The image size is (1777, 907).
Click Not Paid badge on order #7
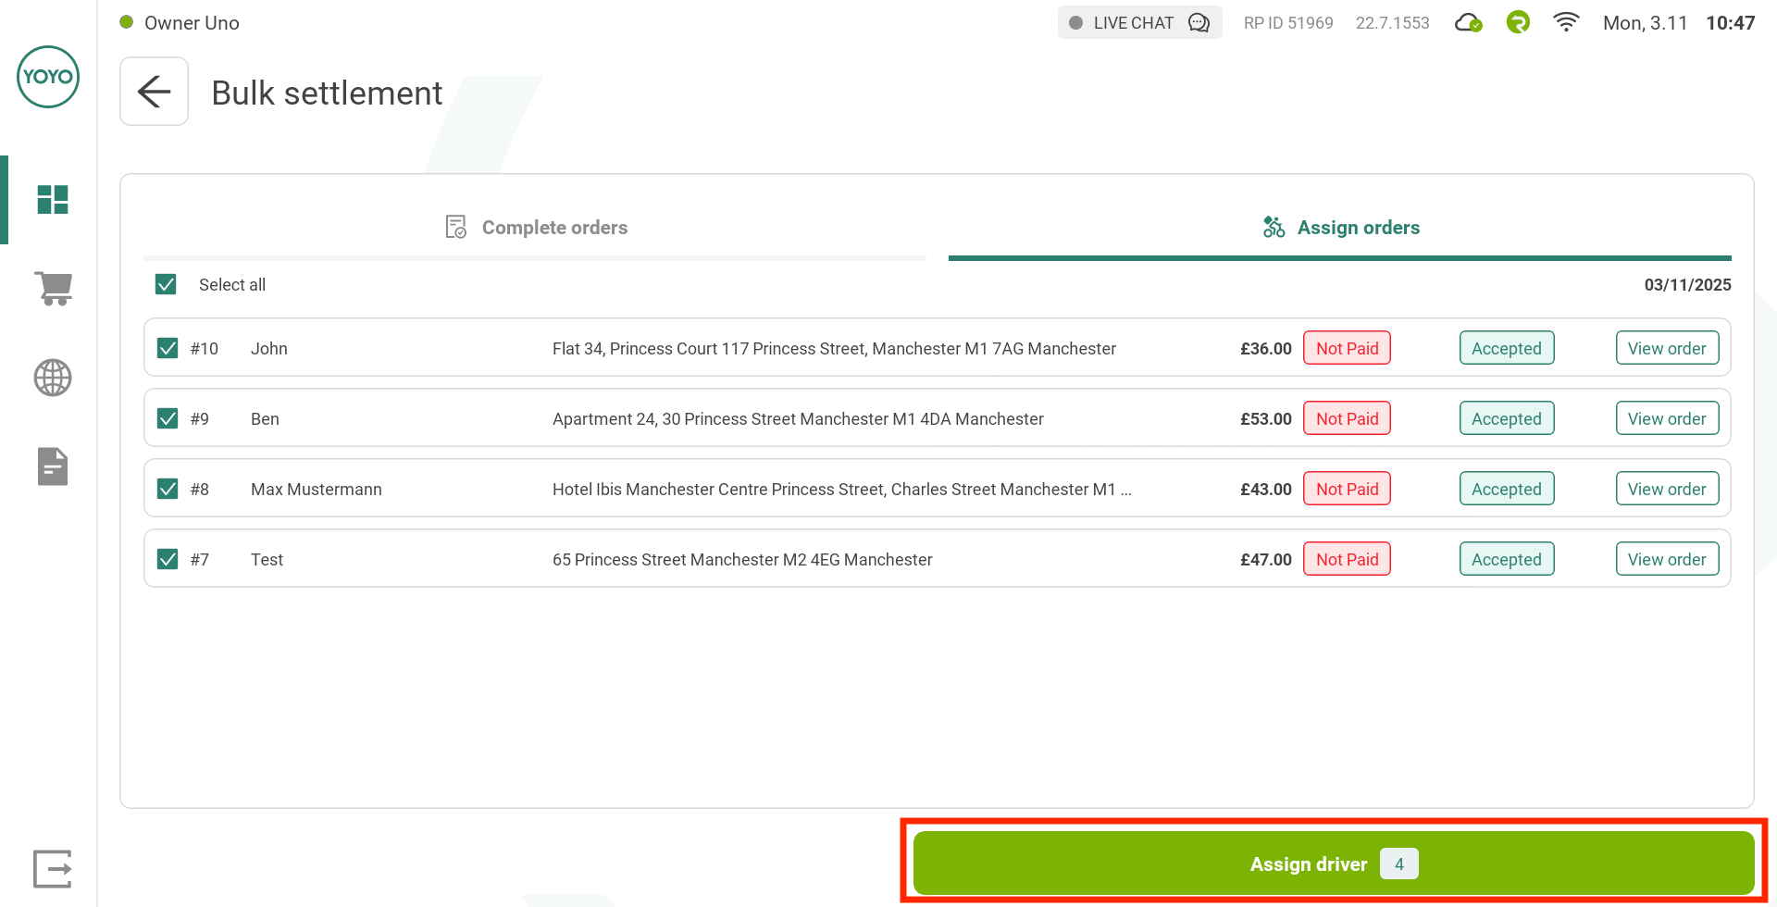[1347, 559]
